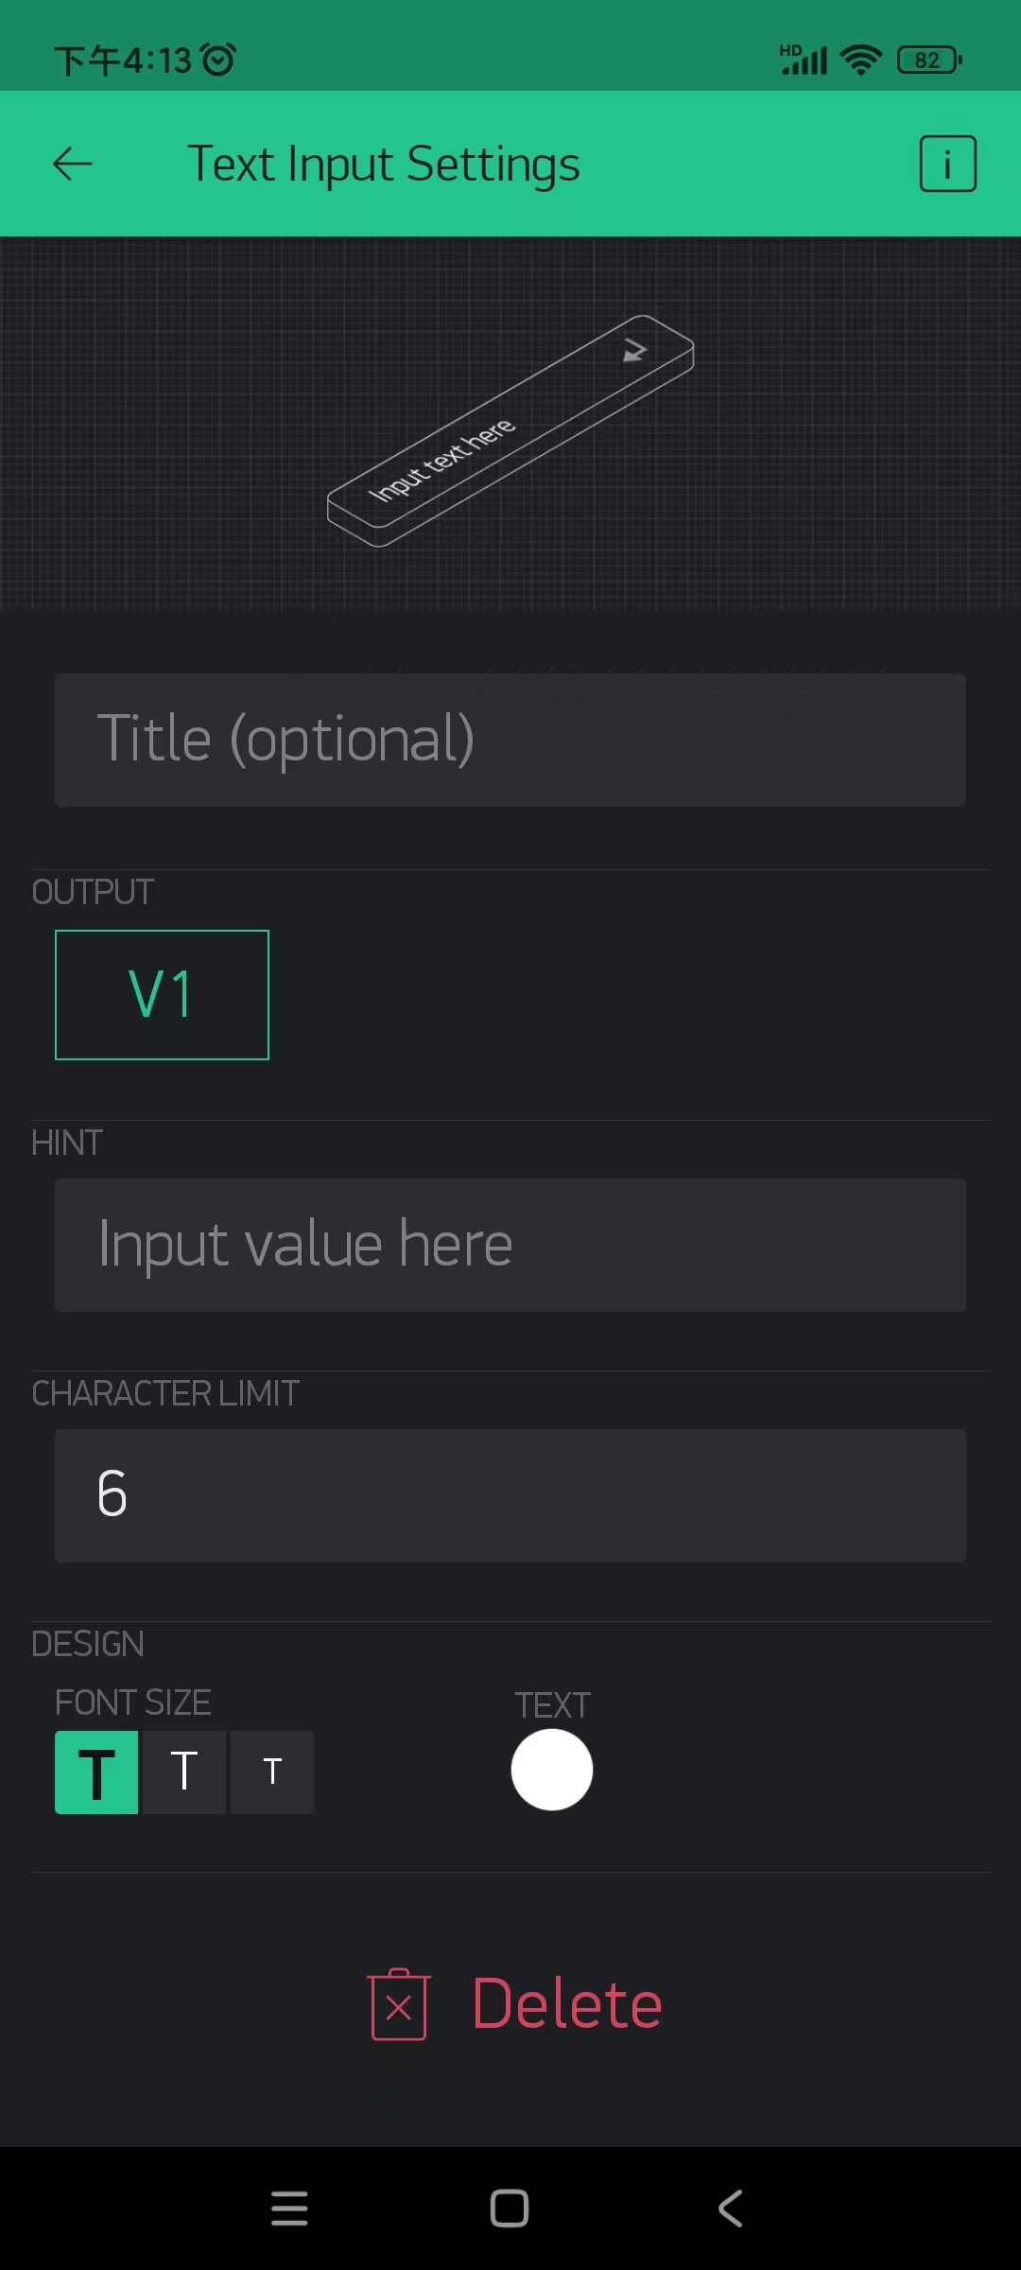Viewport: 1021px width, 2270px height.
Task: Tap the alarm clock status icon
Action: tap(219, 61)
